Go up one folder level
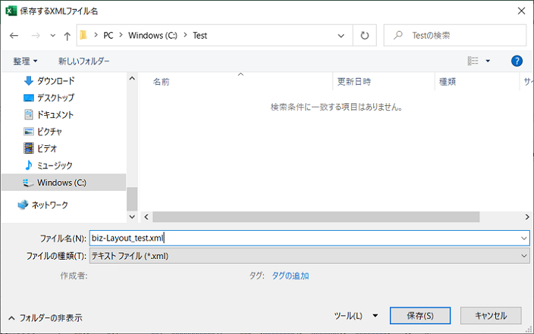 (x=67, y=36)
